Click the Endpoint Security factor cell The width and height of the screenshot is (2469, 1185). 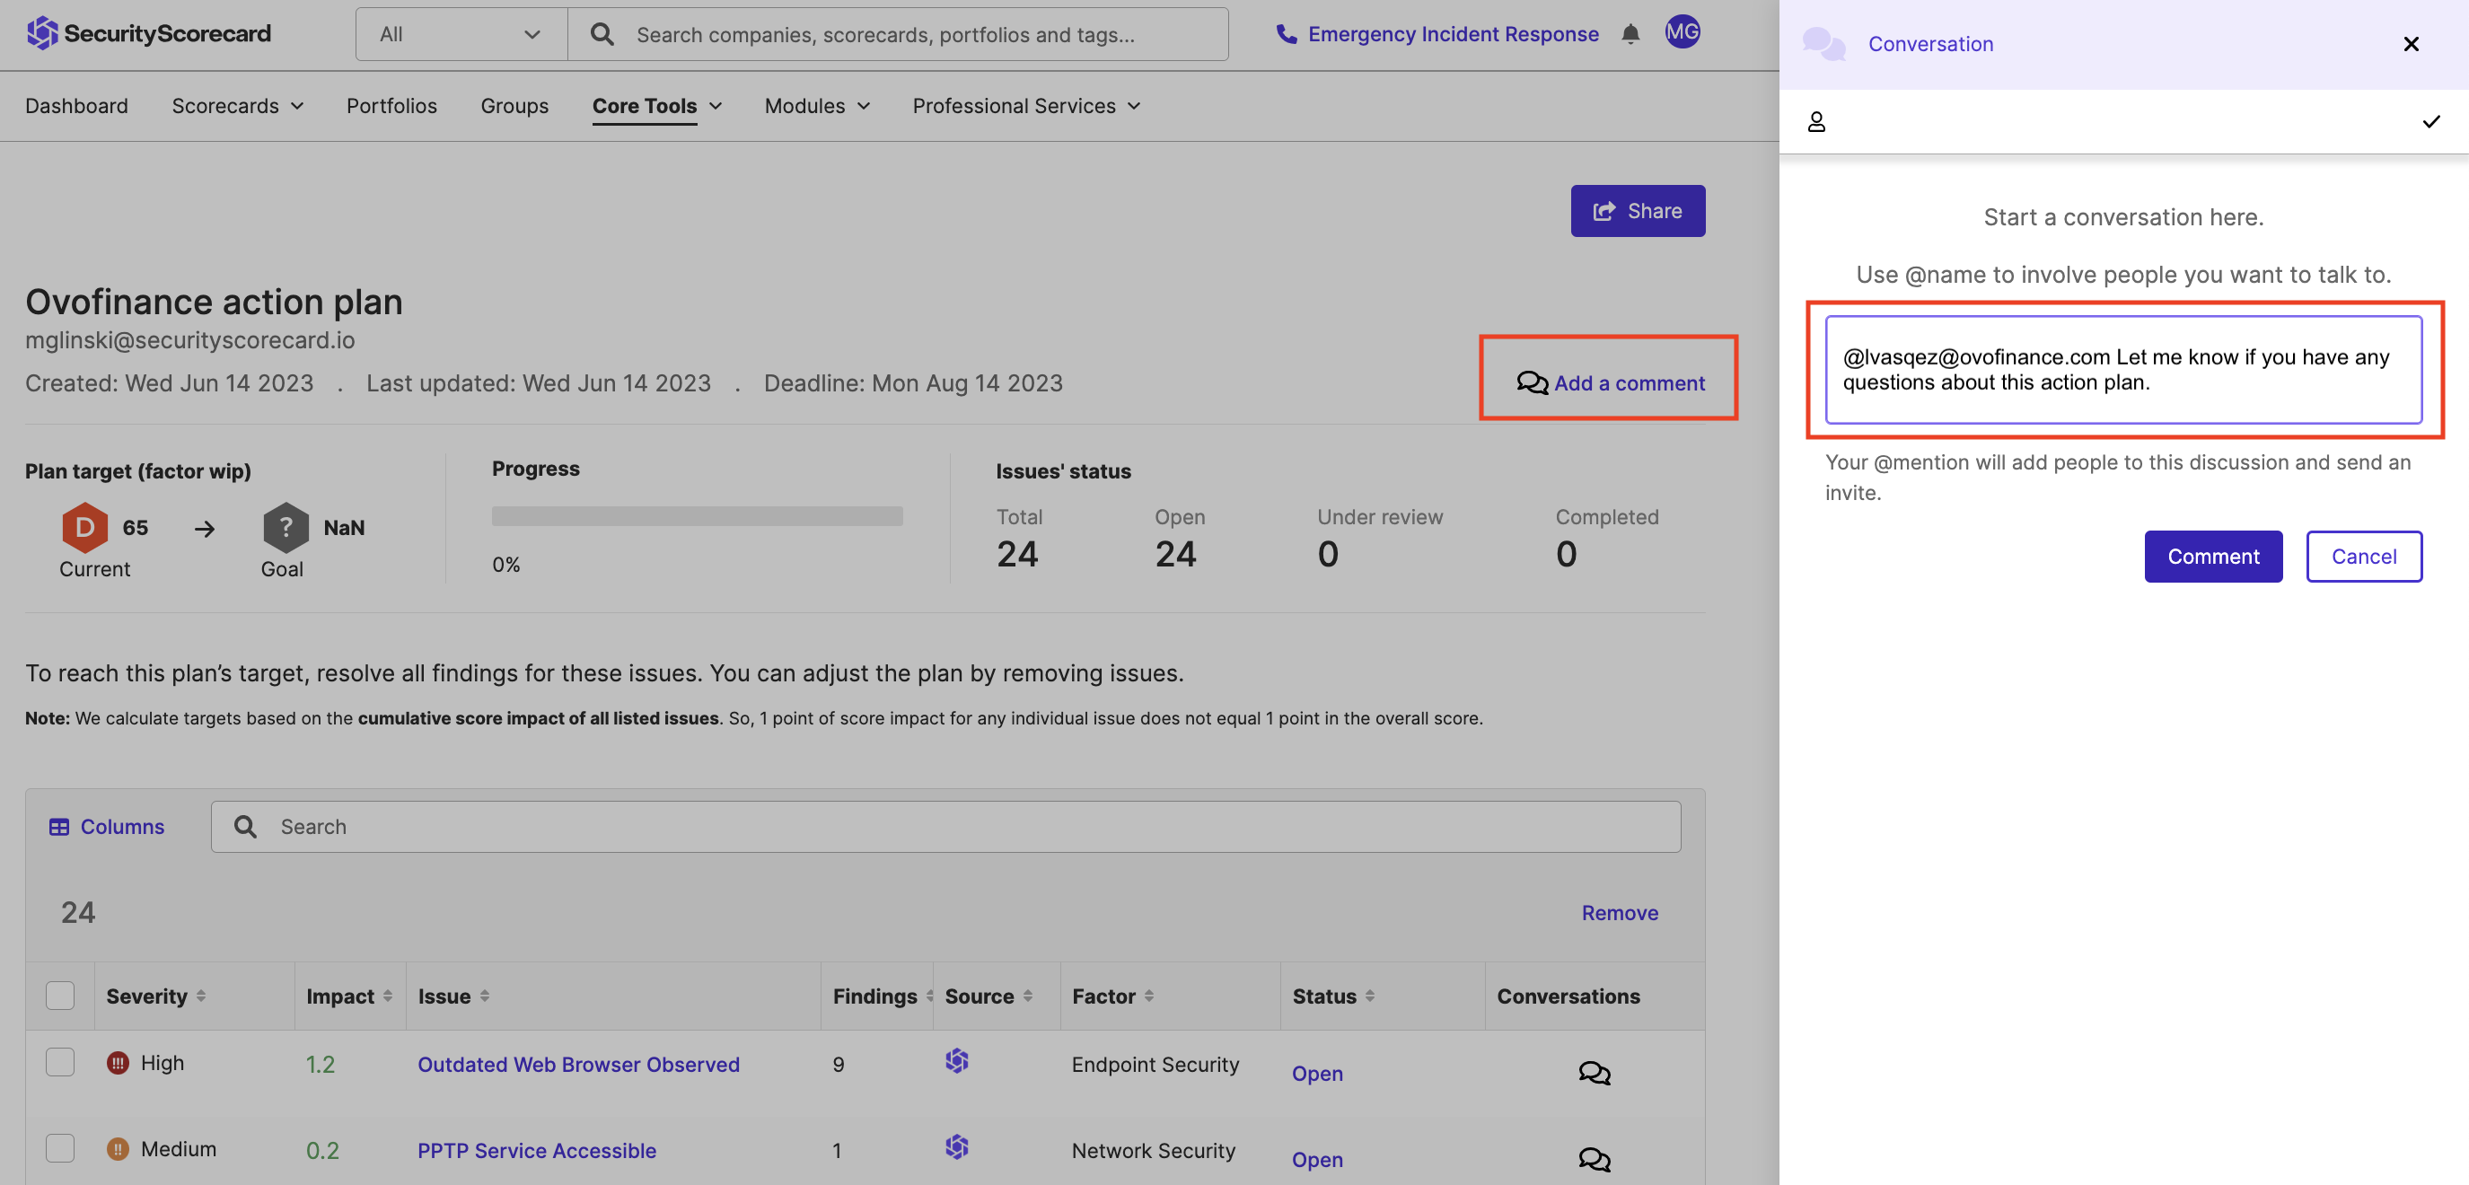pos(1155,1064)
